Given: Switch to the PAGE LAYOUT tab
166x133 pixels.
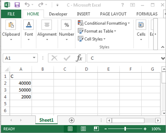Looking at the screenshot, I should click(x=113, y=14).
